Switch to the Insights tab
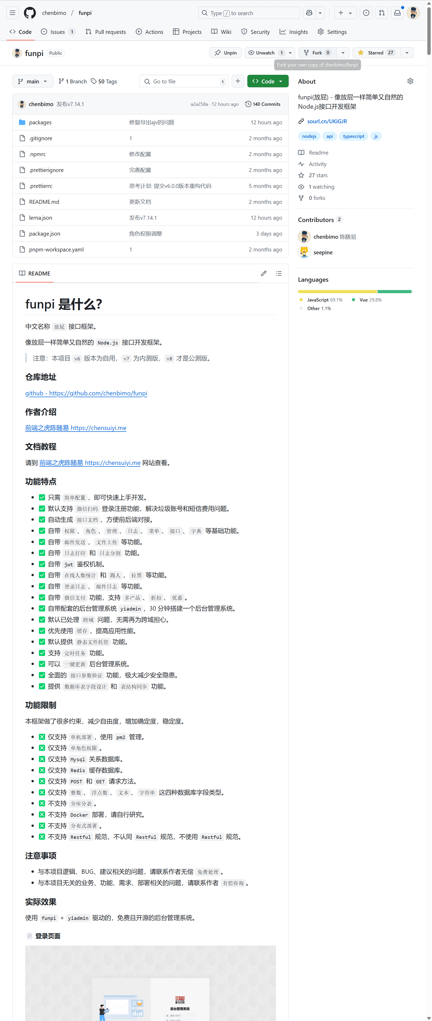The image size is (432, 1021). coord(294,32)
